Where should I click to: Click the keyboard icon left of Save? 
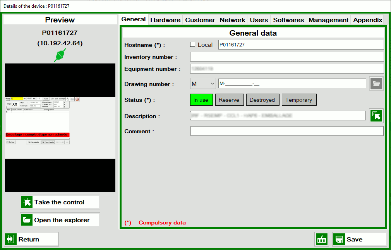[x=322, y=239]
